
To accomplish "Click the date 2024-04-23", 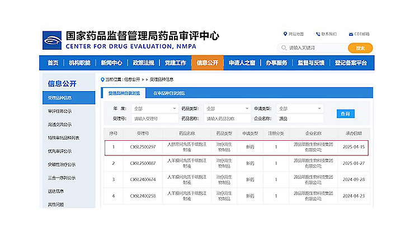I will point(354,196).
